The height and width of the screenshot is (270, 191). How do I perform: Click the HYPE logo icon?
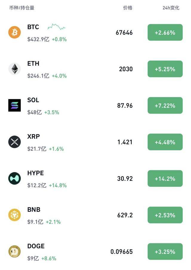[x=14, y=178]
